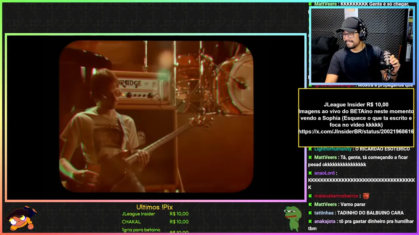The image size is (419, 235).
Task: Click the 'Imagens ao vivo do BETAino' donation text
Action: (356, 118)
